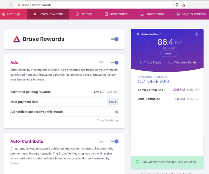
Task: Switch to the History tab
Action: click(84, 14)
